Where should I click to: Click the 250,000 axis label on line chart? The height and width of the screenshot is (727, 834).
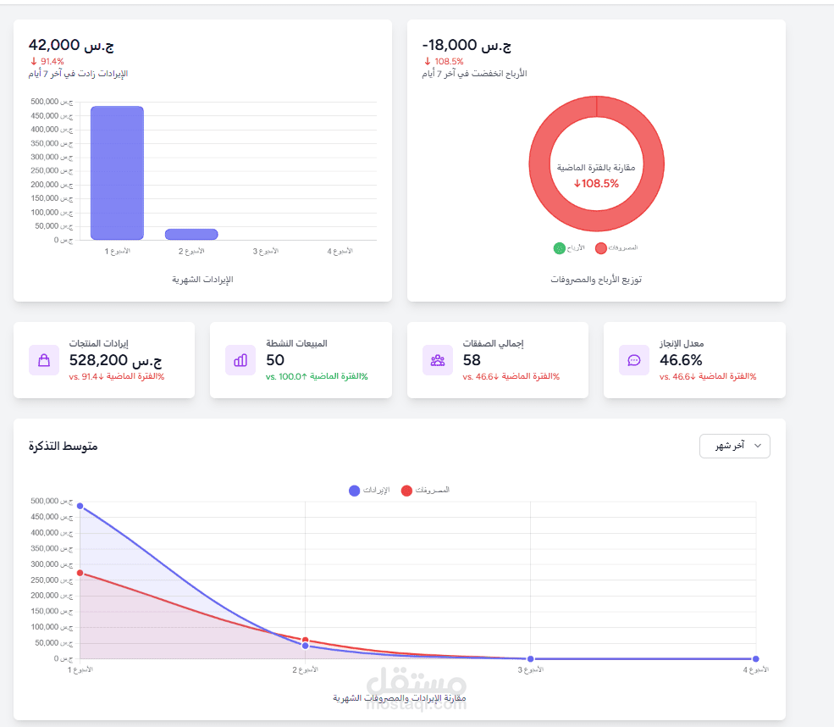52,580
